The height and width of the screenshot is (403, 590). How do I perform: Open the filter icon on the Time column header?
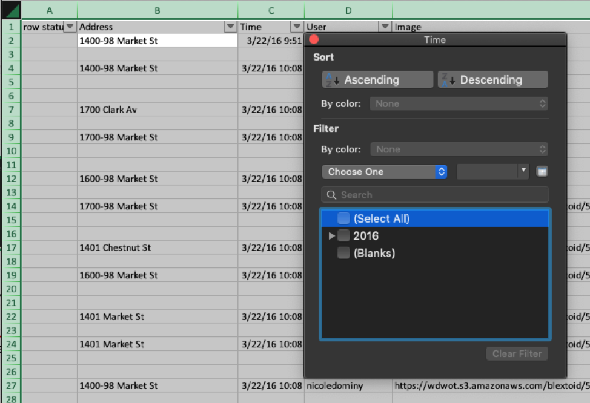click(296, 27)
